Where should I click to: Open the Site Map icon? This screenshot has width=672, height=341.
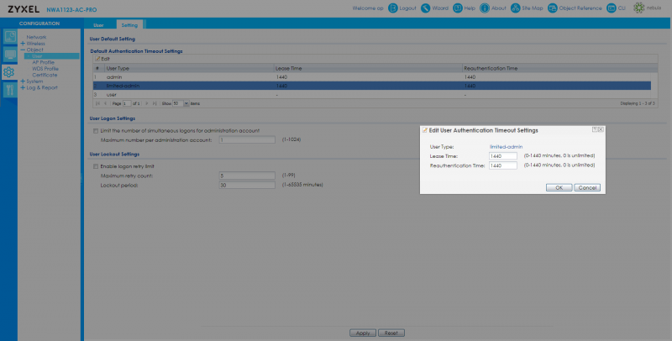click(x=515, y=8)
